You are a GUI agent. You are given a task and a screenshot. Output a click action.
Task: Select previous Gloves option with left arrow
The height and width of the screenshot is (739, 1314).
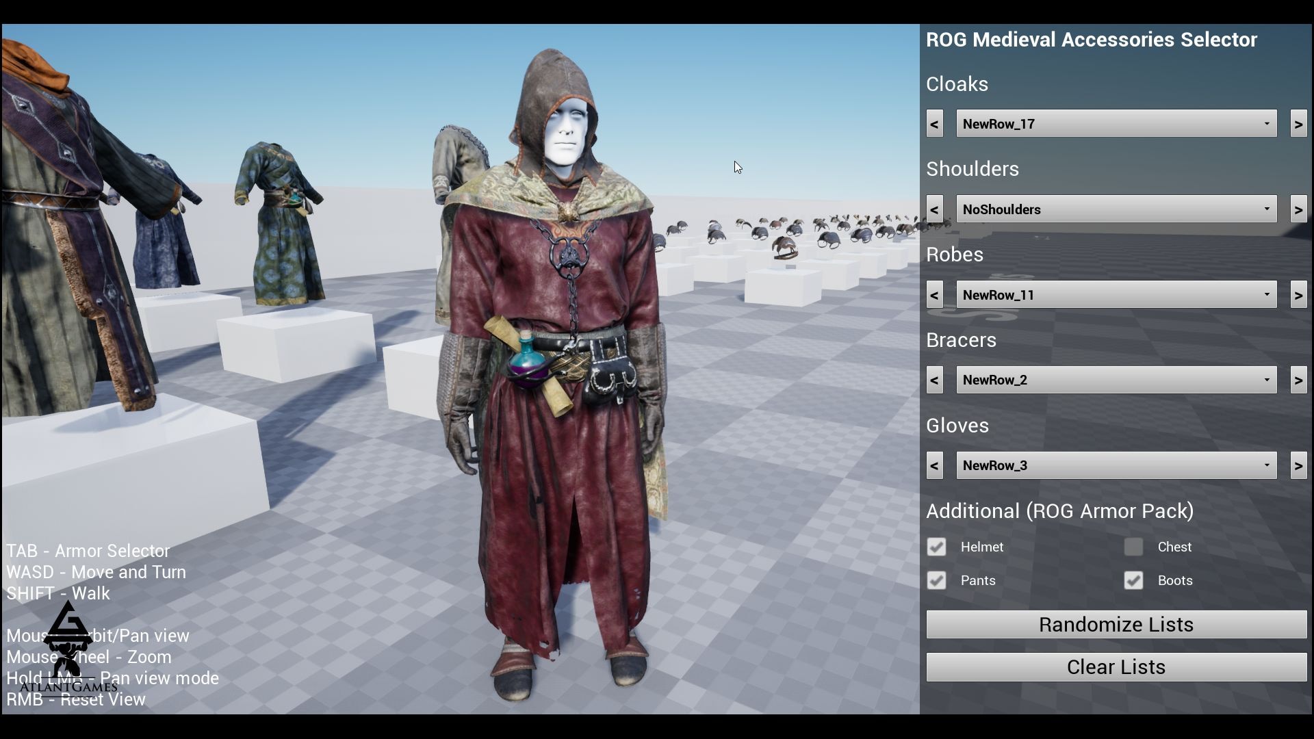coord(934,465)
